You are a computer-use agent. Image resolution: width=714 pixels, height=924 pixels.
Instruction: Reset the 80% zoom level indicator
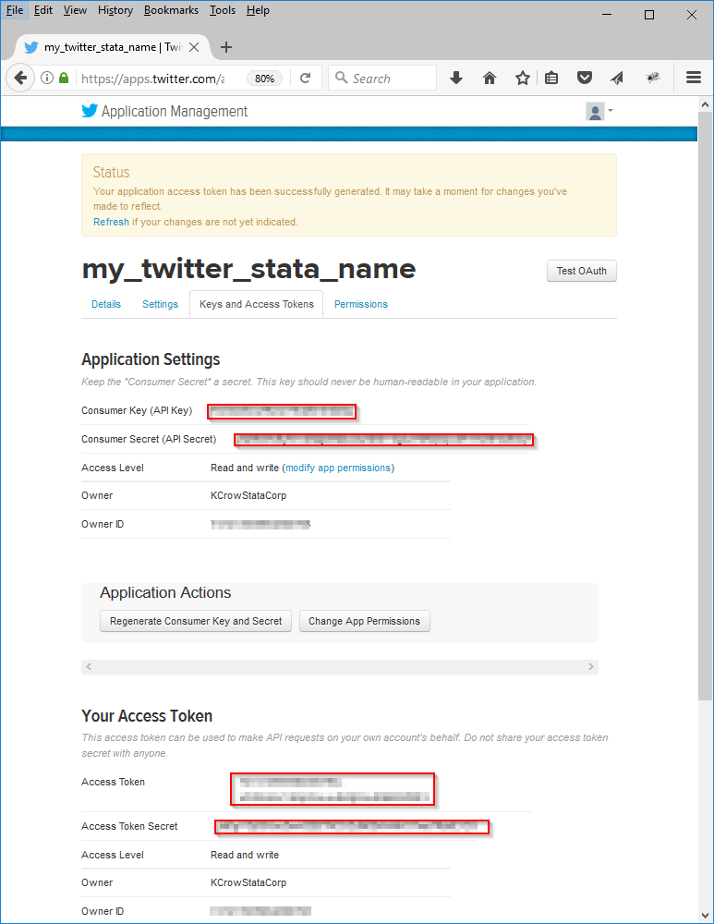[264, 79]
